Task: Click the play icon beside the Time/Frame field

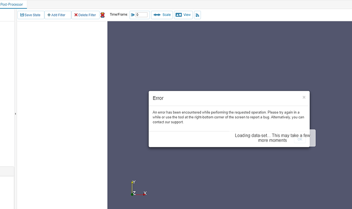Action: tap(133, 15)
